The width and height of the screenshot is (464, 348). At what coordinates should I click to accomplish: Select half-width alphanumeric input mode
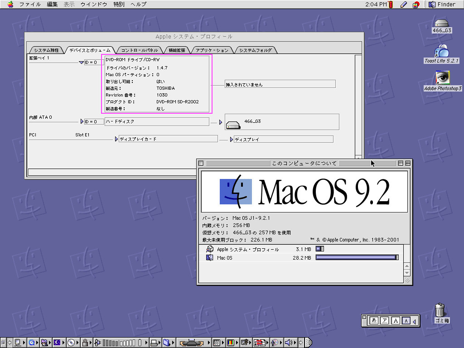pos(406,320)
